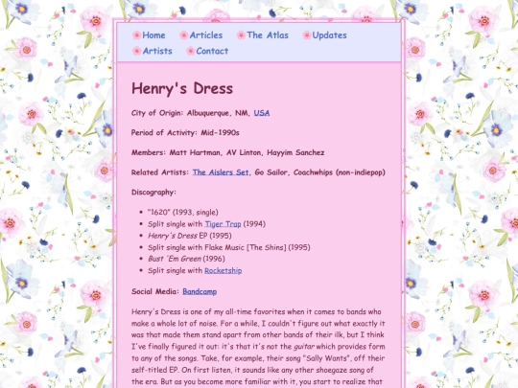This screenshot has width=518, height=388.
Task: Click the flower icon beside The Atlas
Action: click(x=241, y=35)
